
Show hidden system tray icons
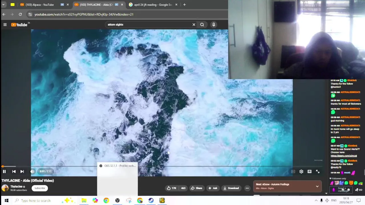point(316,200)
